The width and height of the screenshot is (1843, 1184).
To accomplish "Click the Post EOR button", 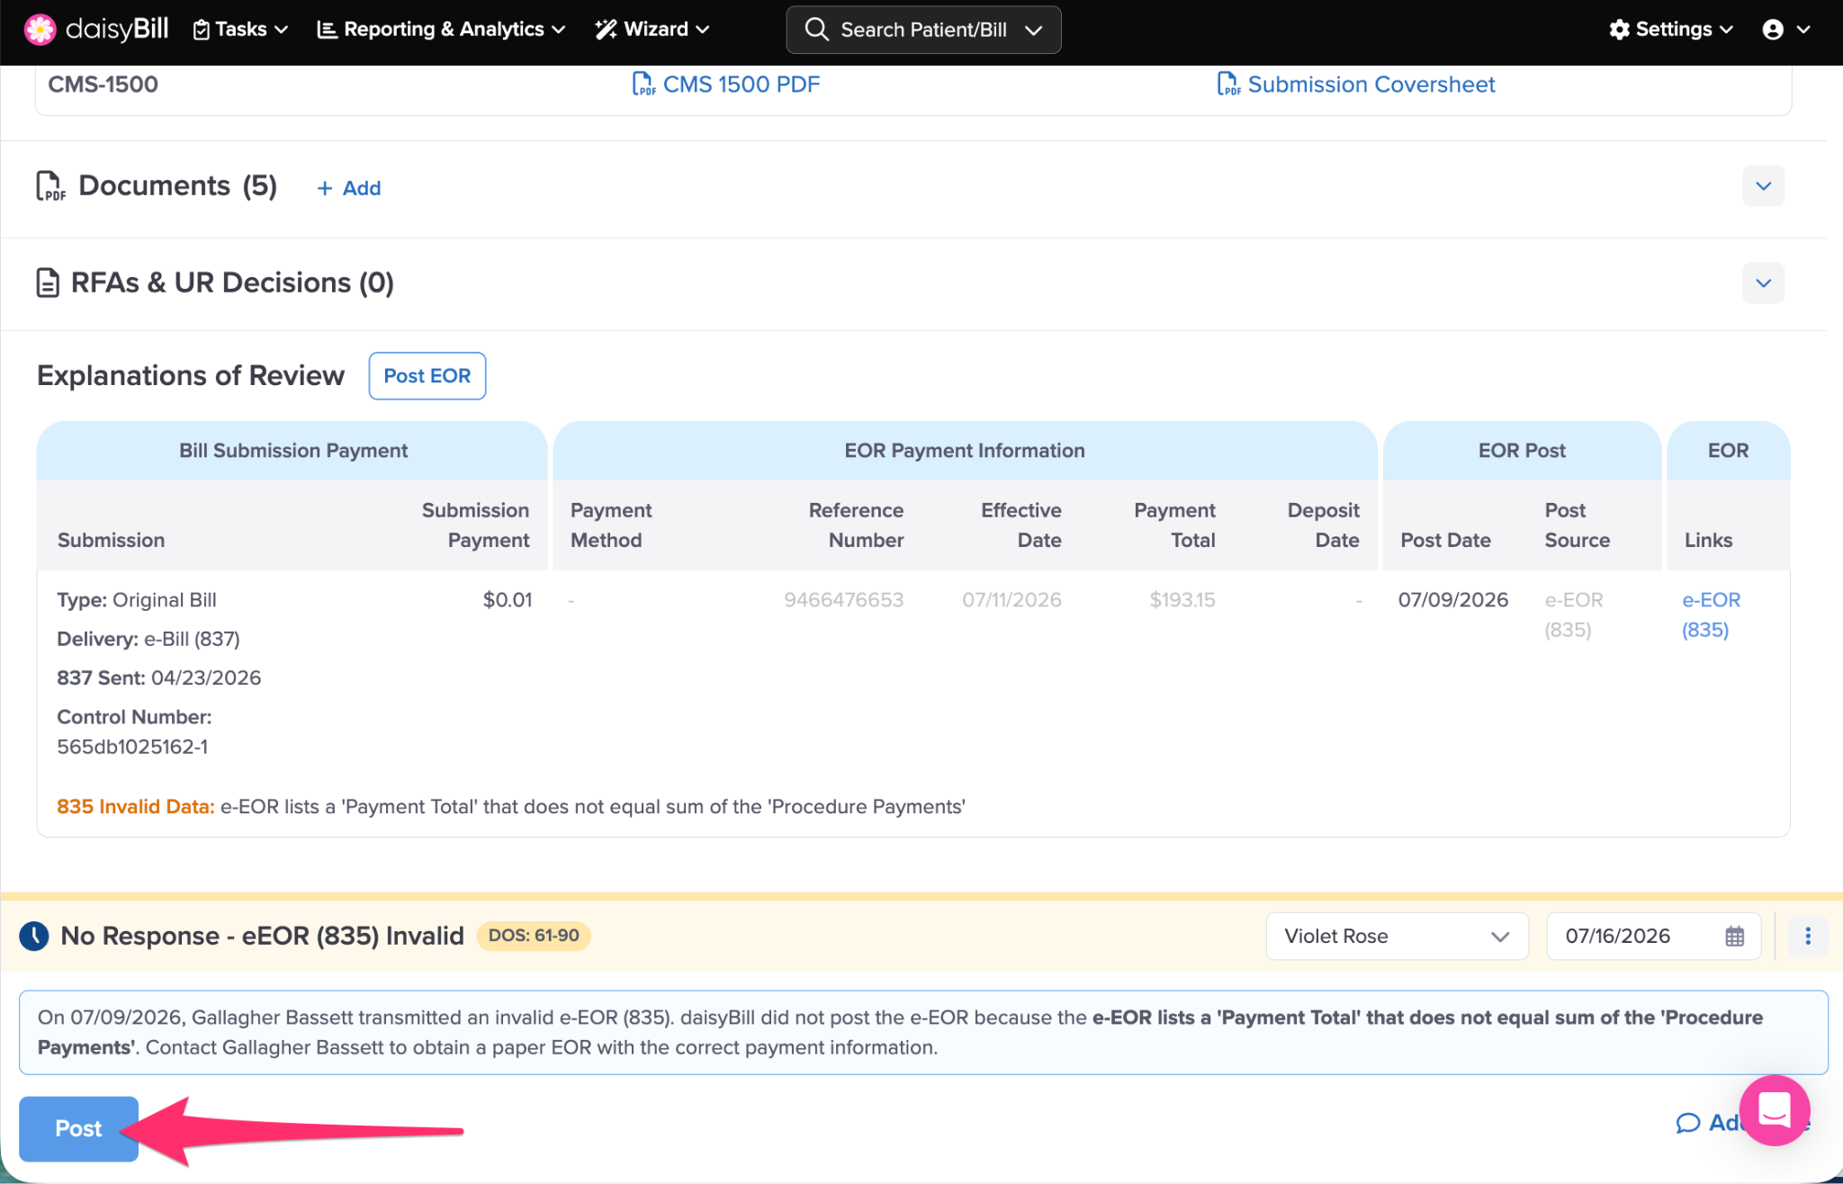I will (427, 376).
